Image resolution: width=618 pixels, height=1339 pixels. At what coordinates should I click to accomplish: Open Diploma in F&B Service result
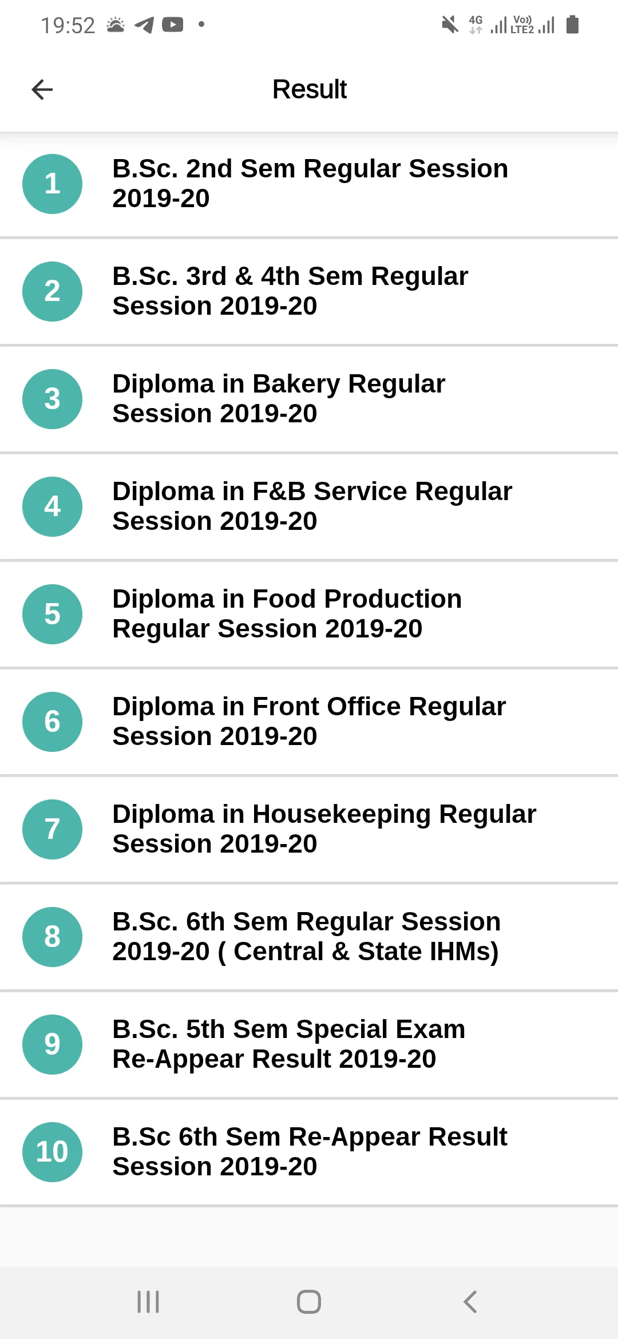(x=312, y=506)
